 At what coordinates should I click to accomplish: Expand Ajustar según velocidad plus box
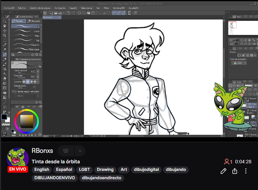13,92
